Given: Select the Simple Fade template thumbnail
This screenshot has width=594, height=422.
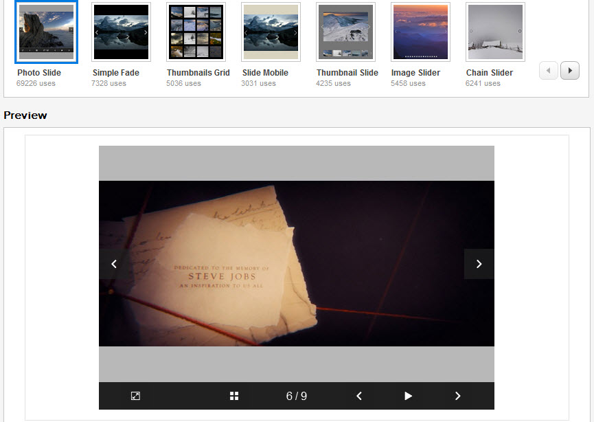Looking at the screenshot, I should click(122, 32).
